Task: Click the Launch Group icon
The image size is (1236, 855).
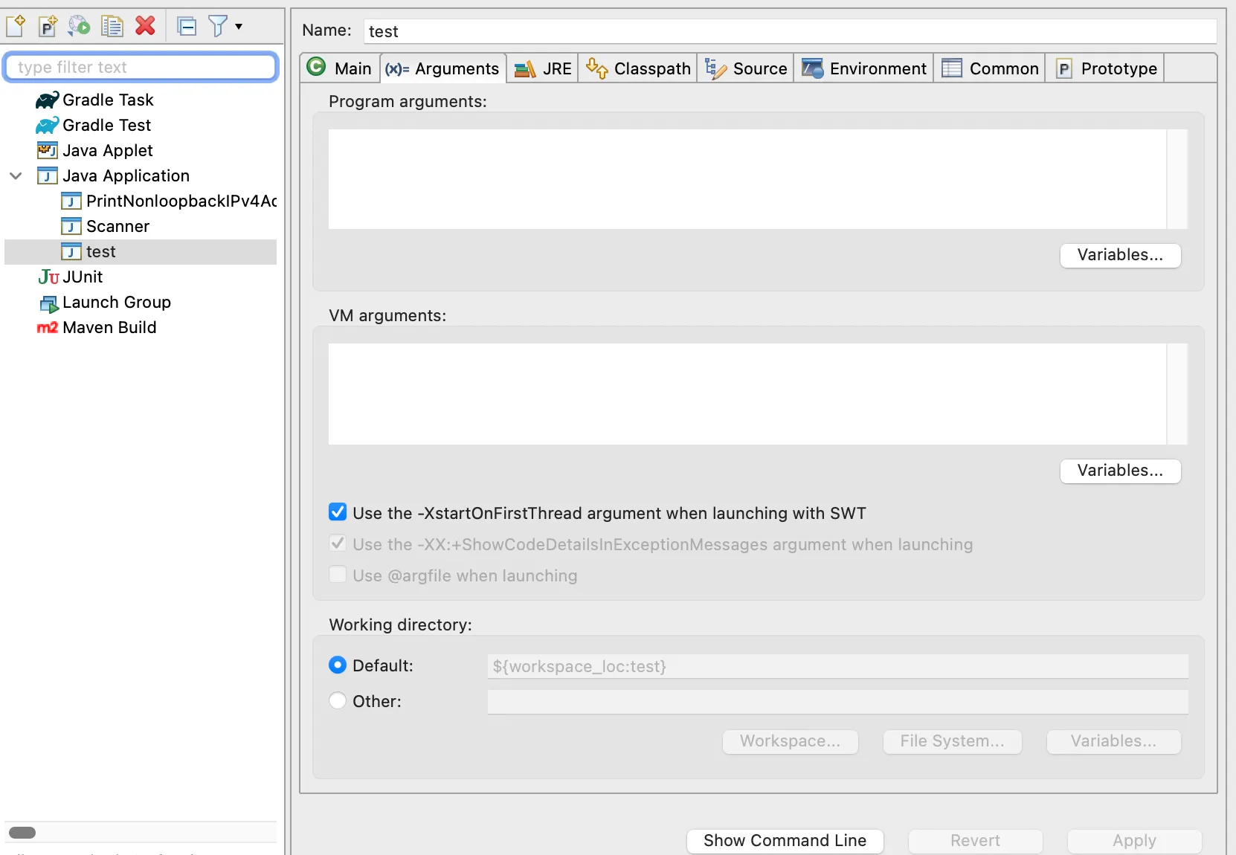Action: tap(49, 303)
